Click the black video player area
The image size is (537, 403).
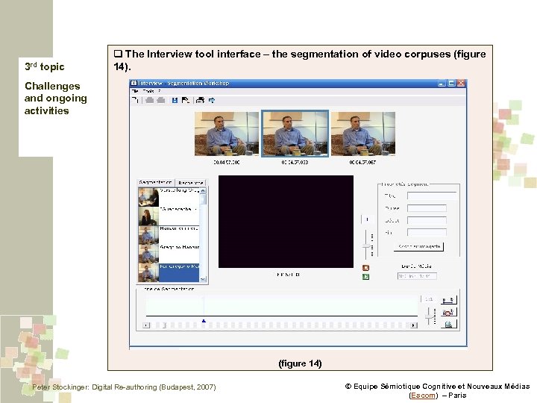point(286,222)
